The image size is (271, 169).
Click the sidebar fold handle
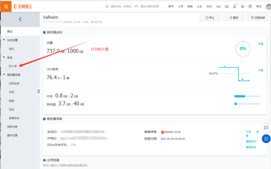pos(38,91)
